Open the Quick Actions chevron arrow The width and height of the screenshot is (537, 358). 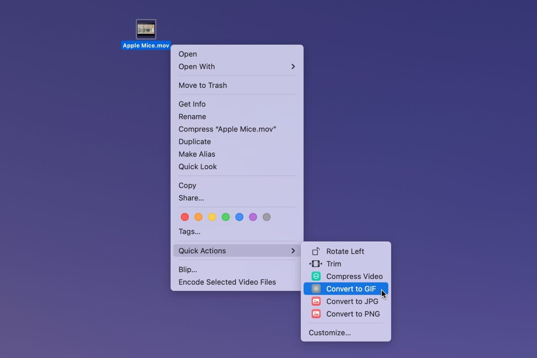(293, 251)
